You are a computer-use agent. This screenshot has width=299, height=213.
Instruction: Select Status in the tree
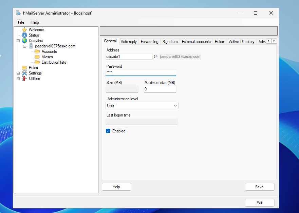coord(34,35)
